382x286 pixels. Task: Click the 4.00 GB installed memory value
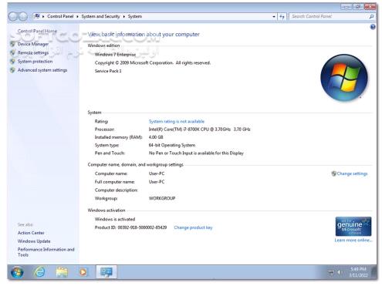pyautogui.click(x=156, y=137)
